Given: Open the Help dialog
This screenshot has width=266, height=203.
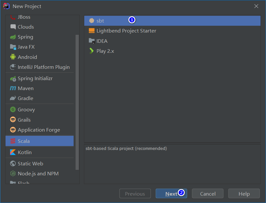Looking at the screenshot, I should tap(244, 193).
